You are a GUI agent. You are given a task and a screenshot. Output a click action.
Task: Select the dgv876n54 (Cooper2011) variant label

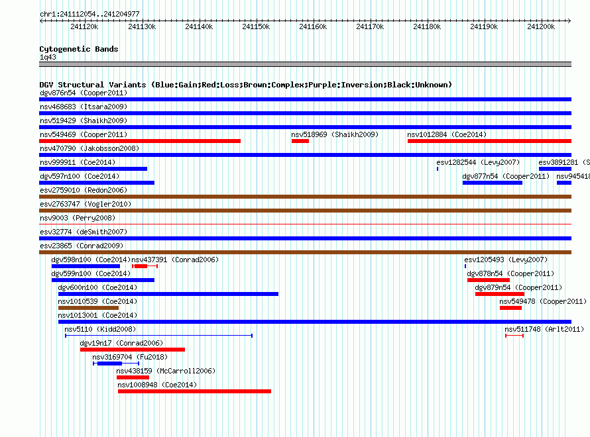[84, 93]
